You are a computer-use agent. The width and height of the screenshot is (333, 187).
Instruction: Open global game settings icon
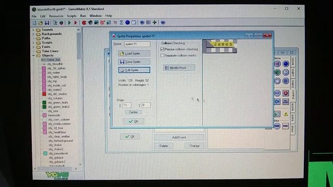coord(148,23)
